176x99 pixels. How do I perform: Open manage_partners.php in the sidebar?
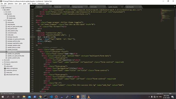(x=14, y=41)
